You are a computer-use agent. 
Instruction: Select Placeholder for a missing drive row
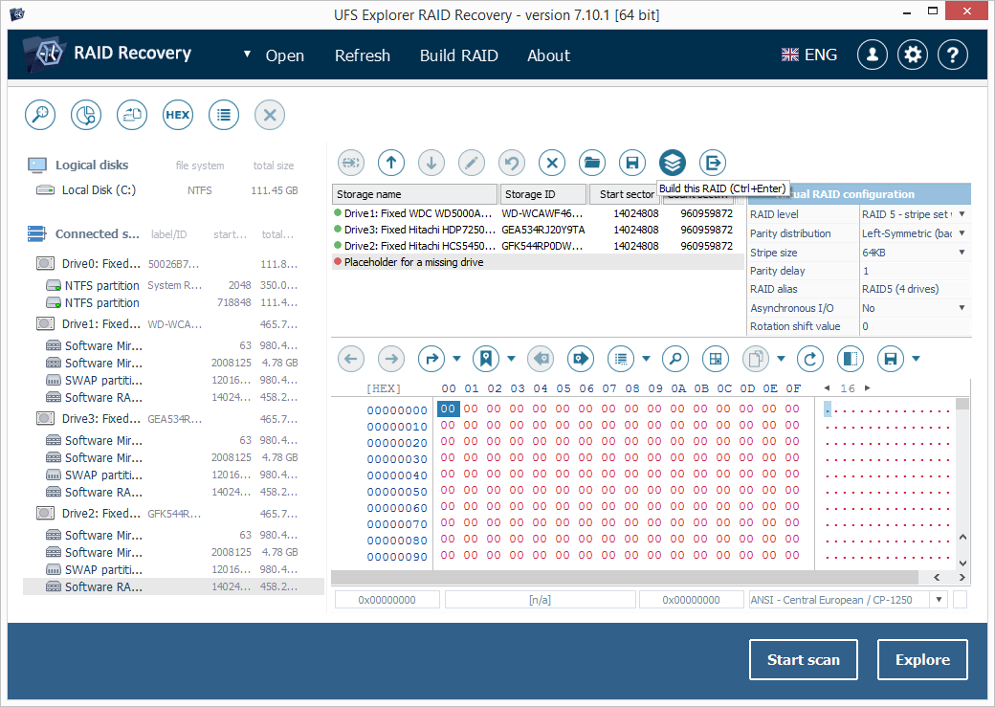pyautogui.click(x=538, y=262)
